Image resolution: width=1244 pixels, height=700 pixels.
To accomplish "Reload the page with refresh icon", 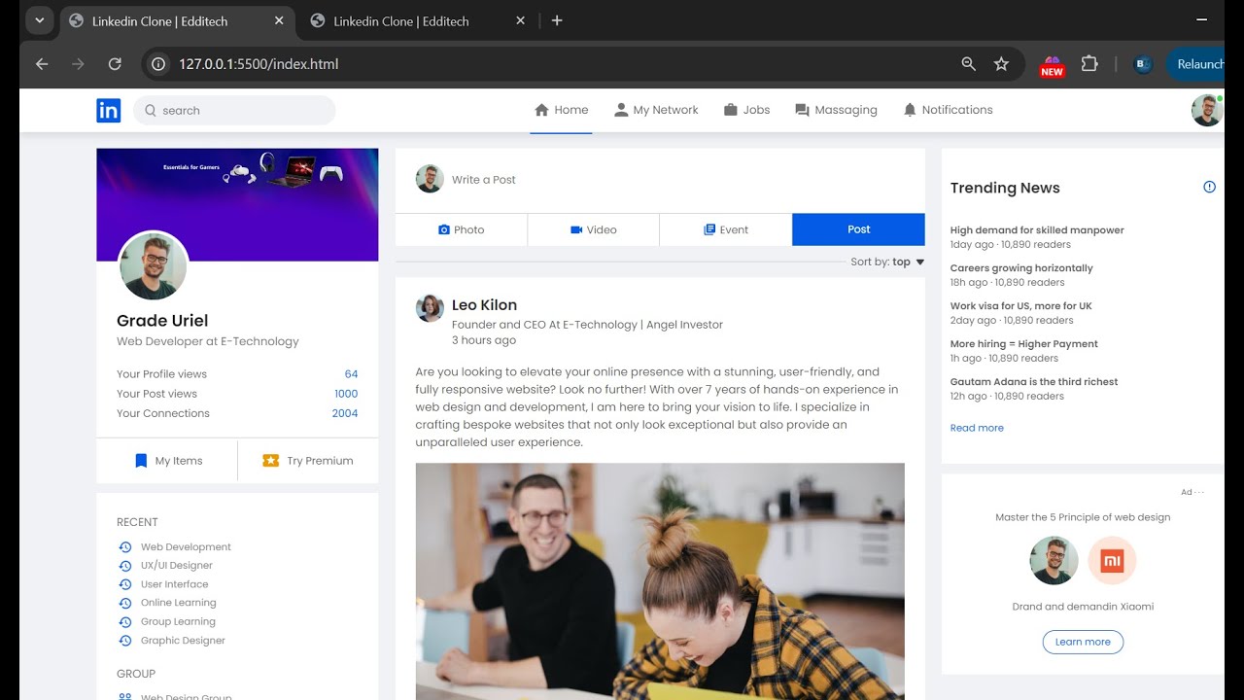I will [x=115, y=64].
